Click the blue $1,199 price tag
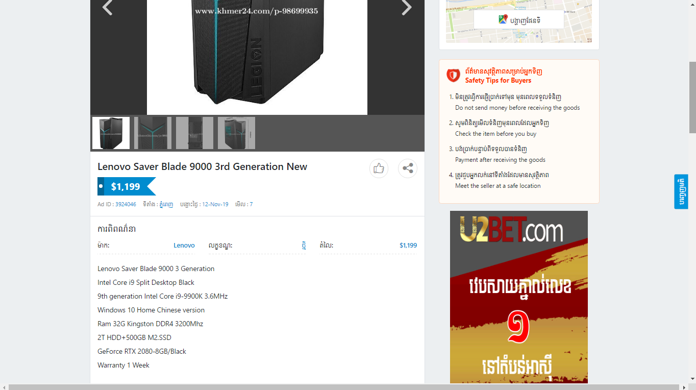 click(127, 186)
